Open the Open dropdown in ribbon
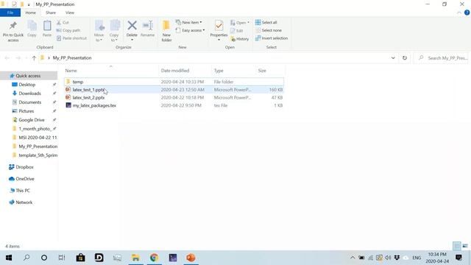The image size is (471, 265). coord(240,23)
